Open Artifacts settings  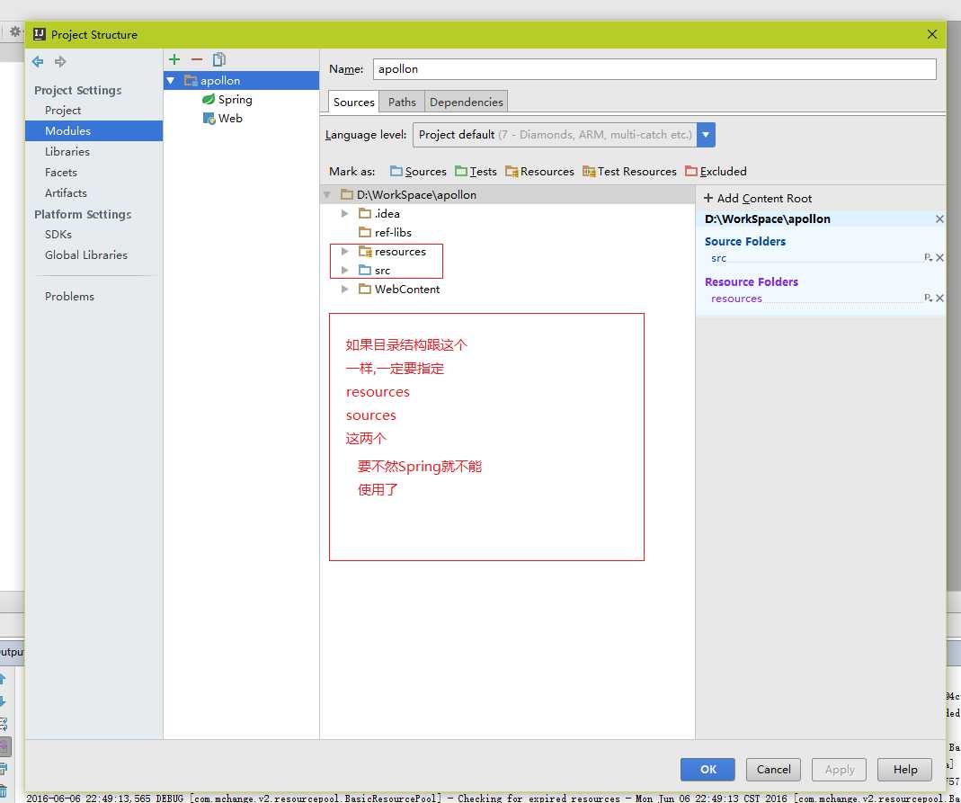point(66,193)
